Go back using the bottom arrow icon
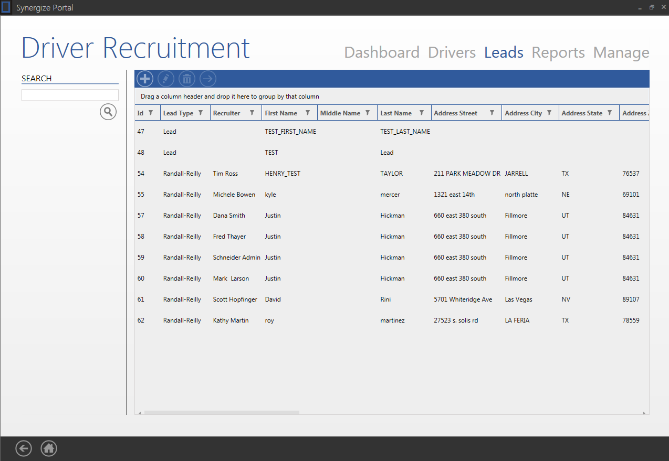The height and width of the screenshot is (461, 669). tap(24, 448)
